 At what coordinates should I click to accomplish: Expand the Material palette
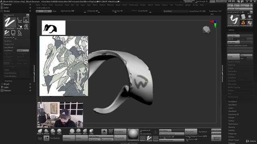tap(7, 4)
